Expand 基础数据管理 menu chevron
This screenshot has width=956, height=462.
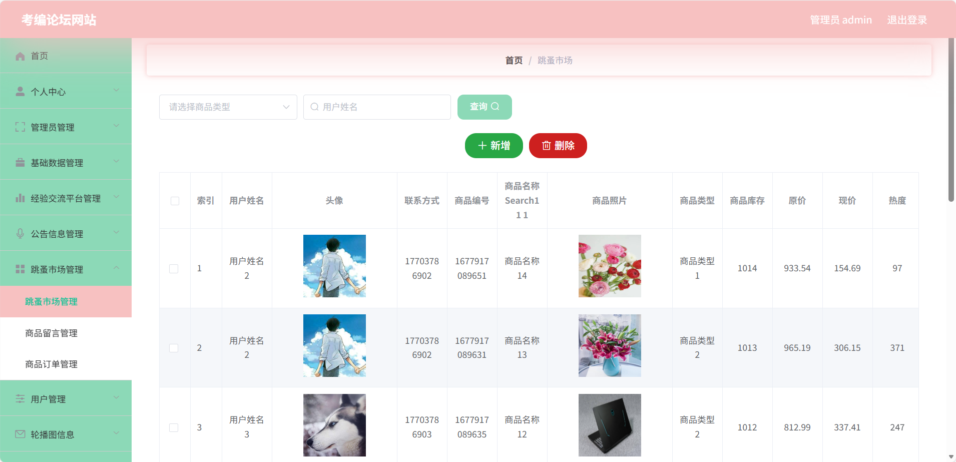tap(116, 162)
